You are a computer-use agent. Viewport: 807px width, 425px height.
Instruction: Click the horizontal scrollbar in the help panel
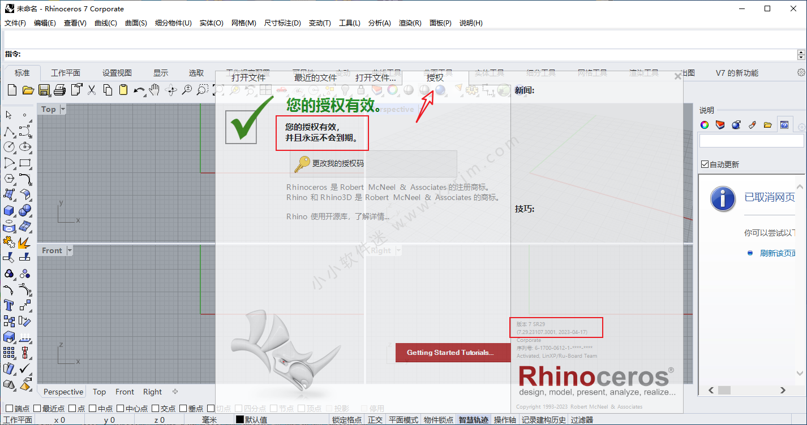tap(746, 390)
